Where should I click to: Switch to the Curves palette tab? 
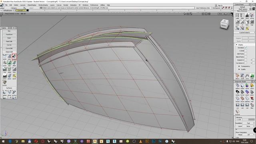[x=9, y=45]
